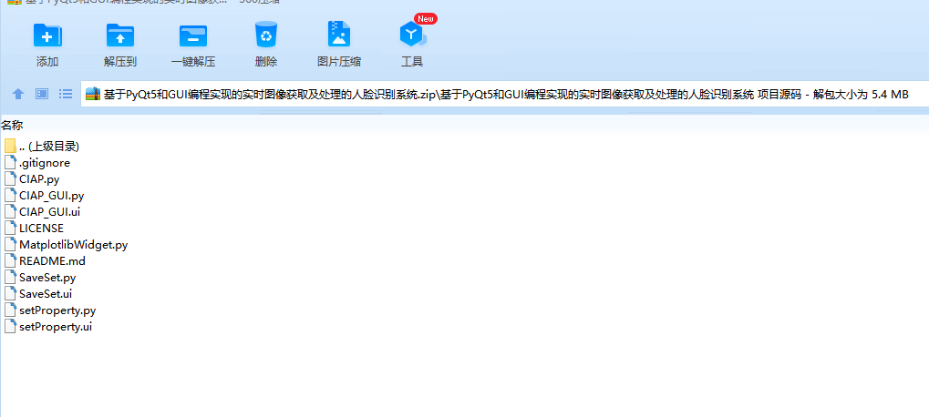Click the file icon next to CIAP_GUI.py
929x417 pixels.
tap(9, 195)
